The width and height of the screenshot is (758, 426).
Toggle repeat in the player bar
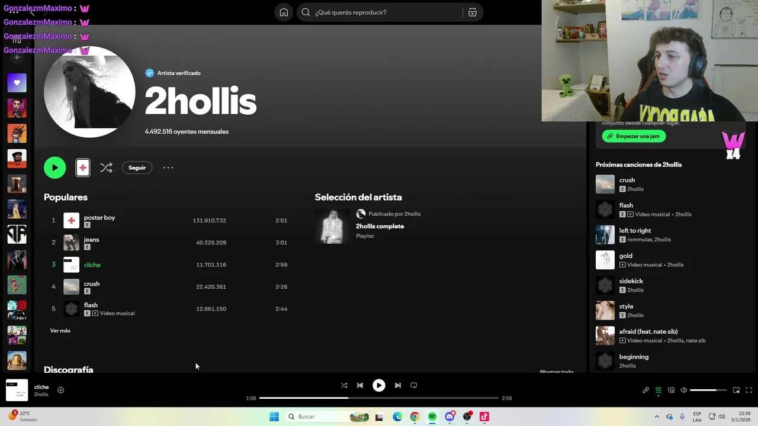click(414, 385)
